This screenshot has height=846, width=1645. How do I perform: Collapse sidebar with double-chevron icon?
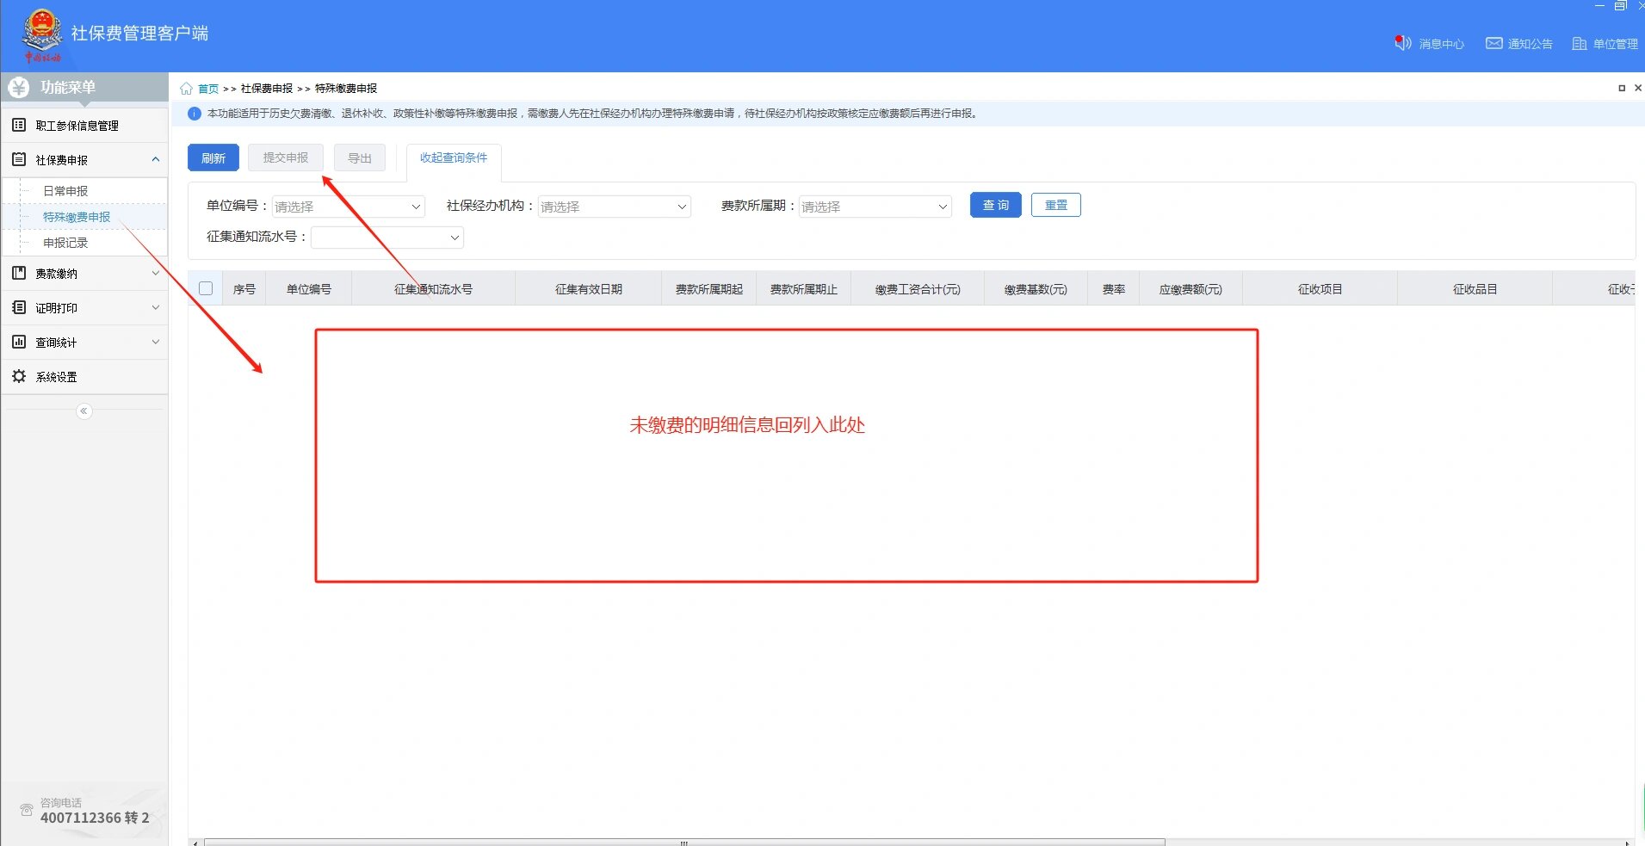pos(83,411)
